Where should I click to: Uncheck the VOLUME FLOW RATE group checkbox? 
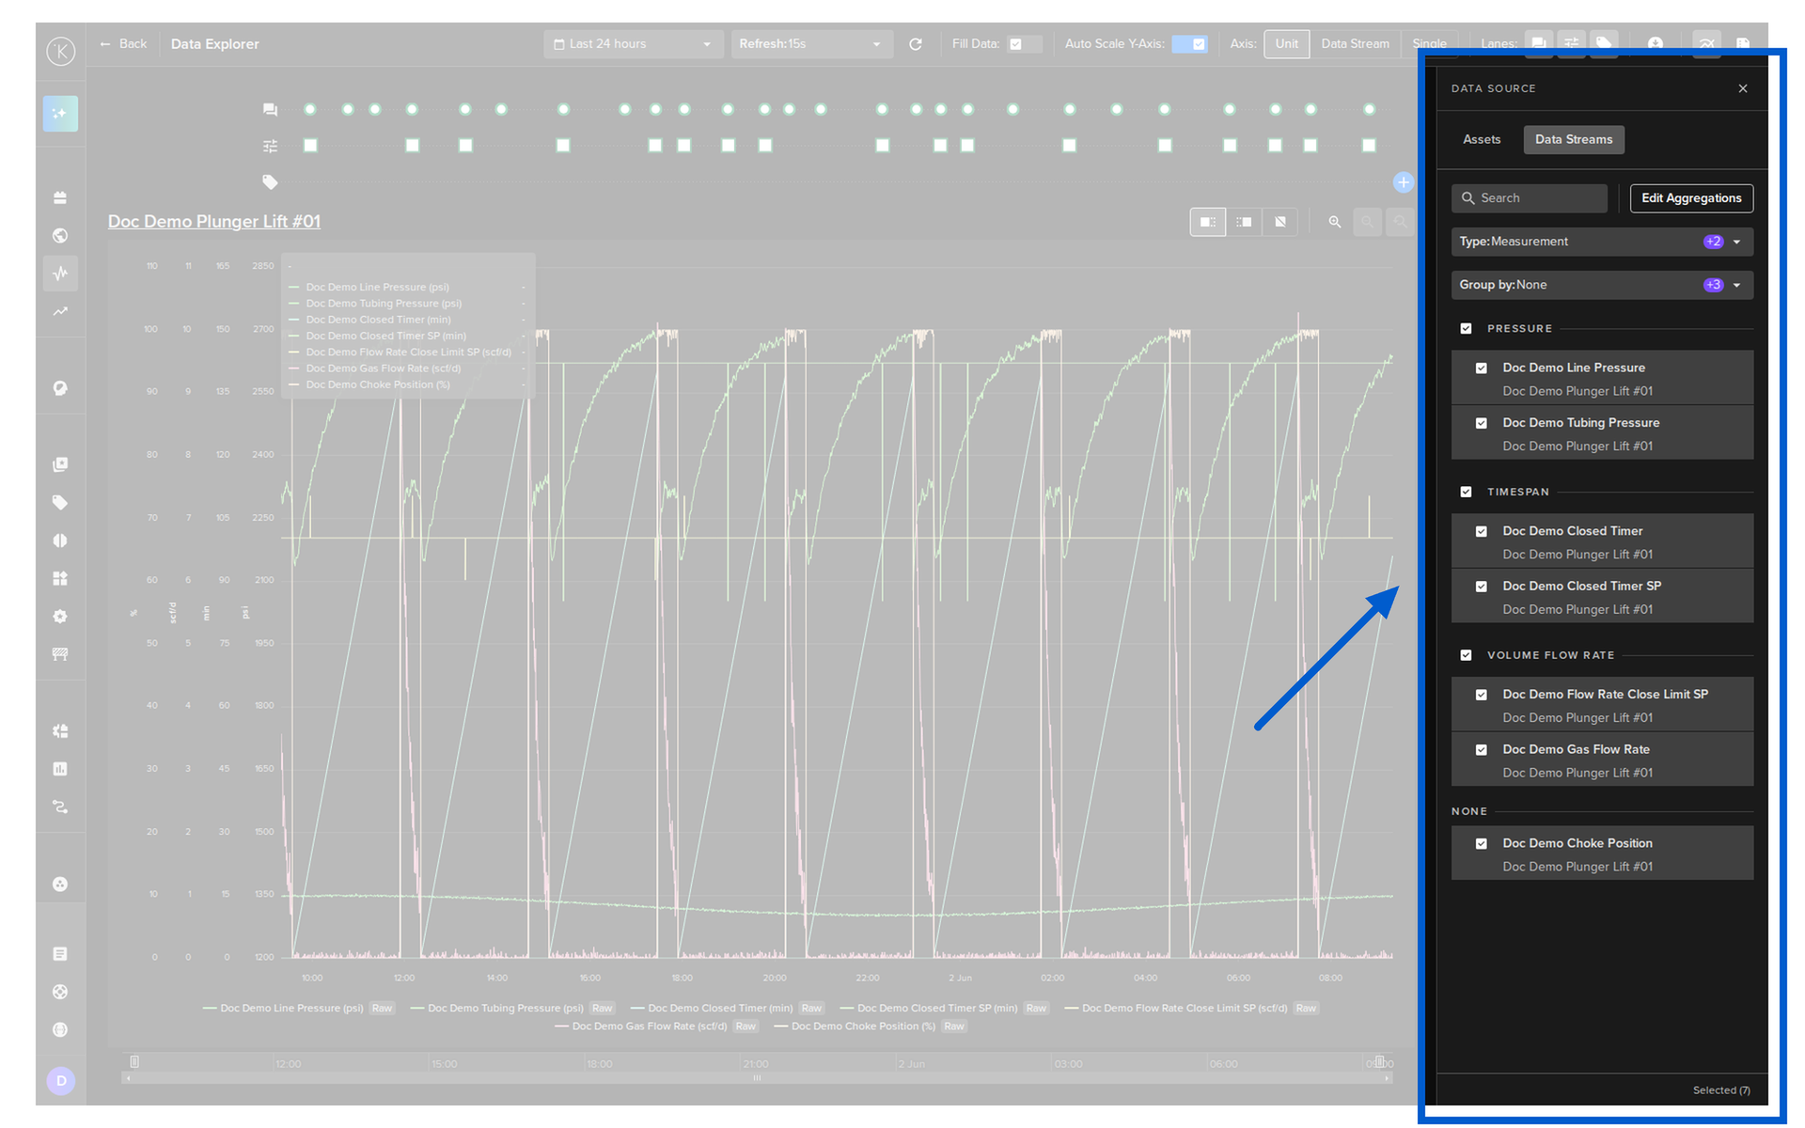(x=1466, y=655)
